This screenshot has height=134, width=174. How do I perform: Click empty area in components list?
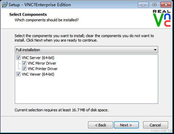pos(87,90)
